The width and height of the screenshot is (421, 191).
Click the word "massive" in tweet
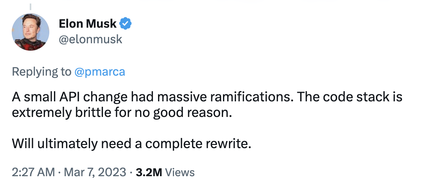(x=182, y=97)
